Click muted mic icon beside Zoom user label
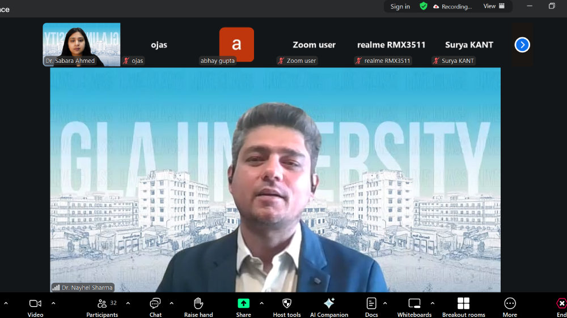 pyautogui.click(x=281, y=61)
